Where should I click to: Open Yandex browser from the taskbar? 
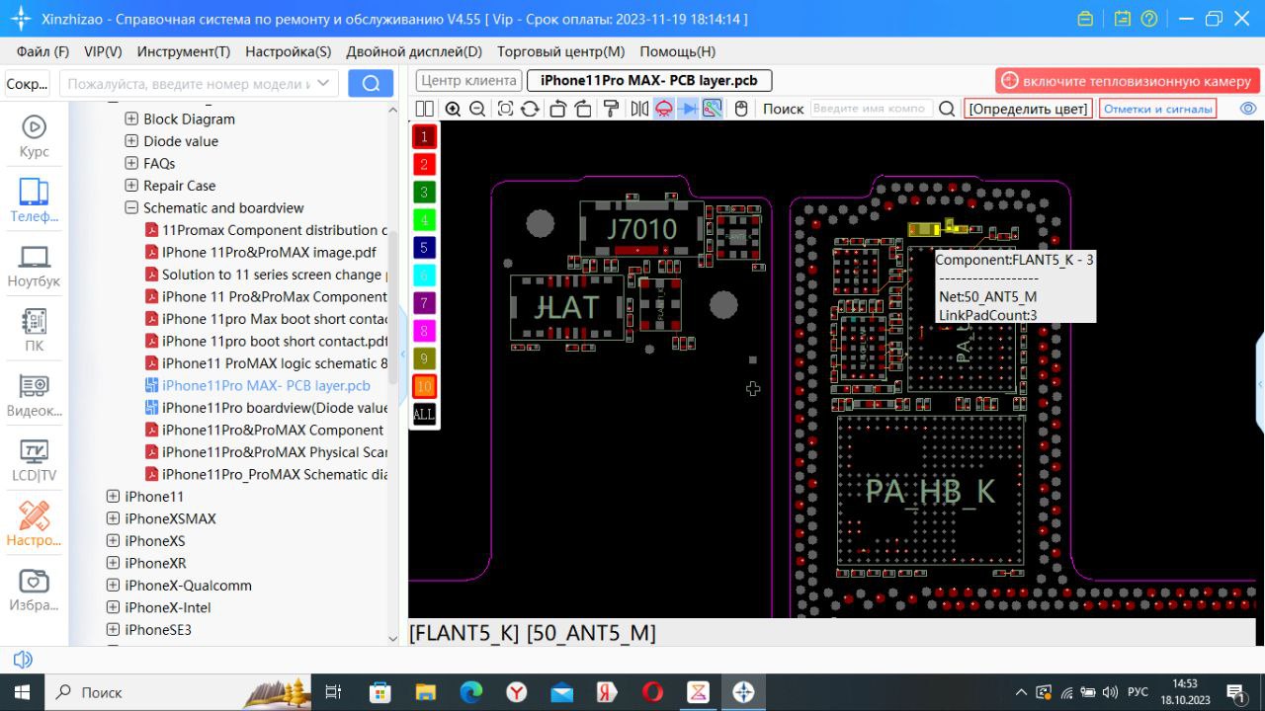click(516, 692)
